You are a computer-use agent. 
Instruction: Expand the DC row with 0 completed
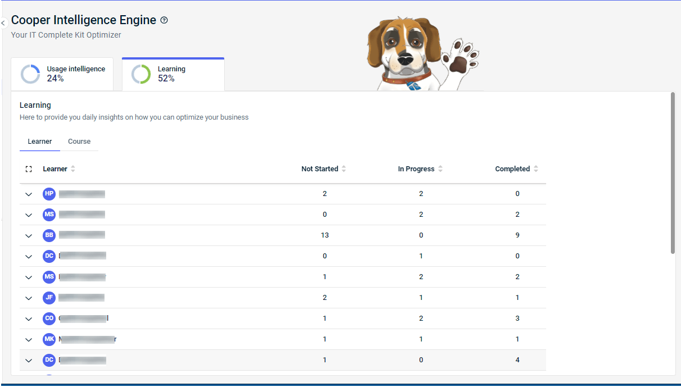coord(29,257)
